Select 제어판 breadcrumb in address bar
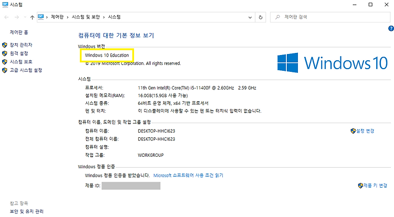The width and height of the screenshot is (394, 217). [x=57, y=17]
